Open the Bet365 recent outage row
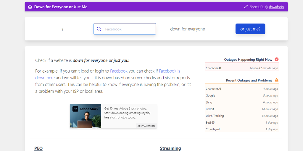This screenshot has height=151, width=303. tap(242, 122)
